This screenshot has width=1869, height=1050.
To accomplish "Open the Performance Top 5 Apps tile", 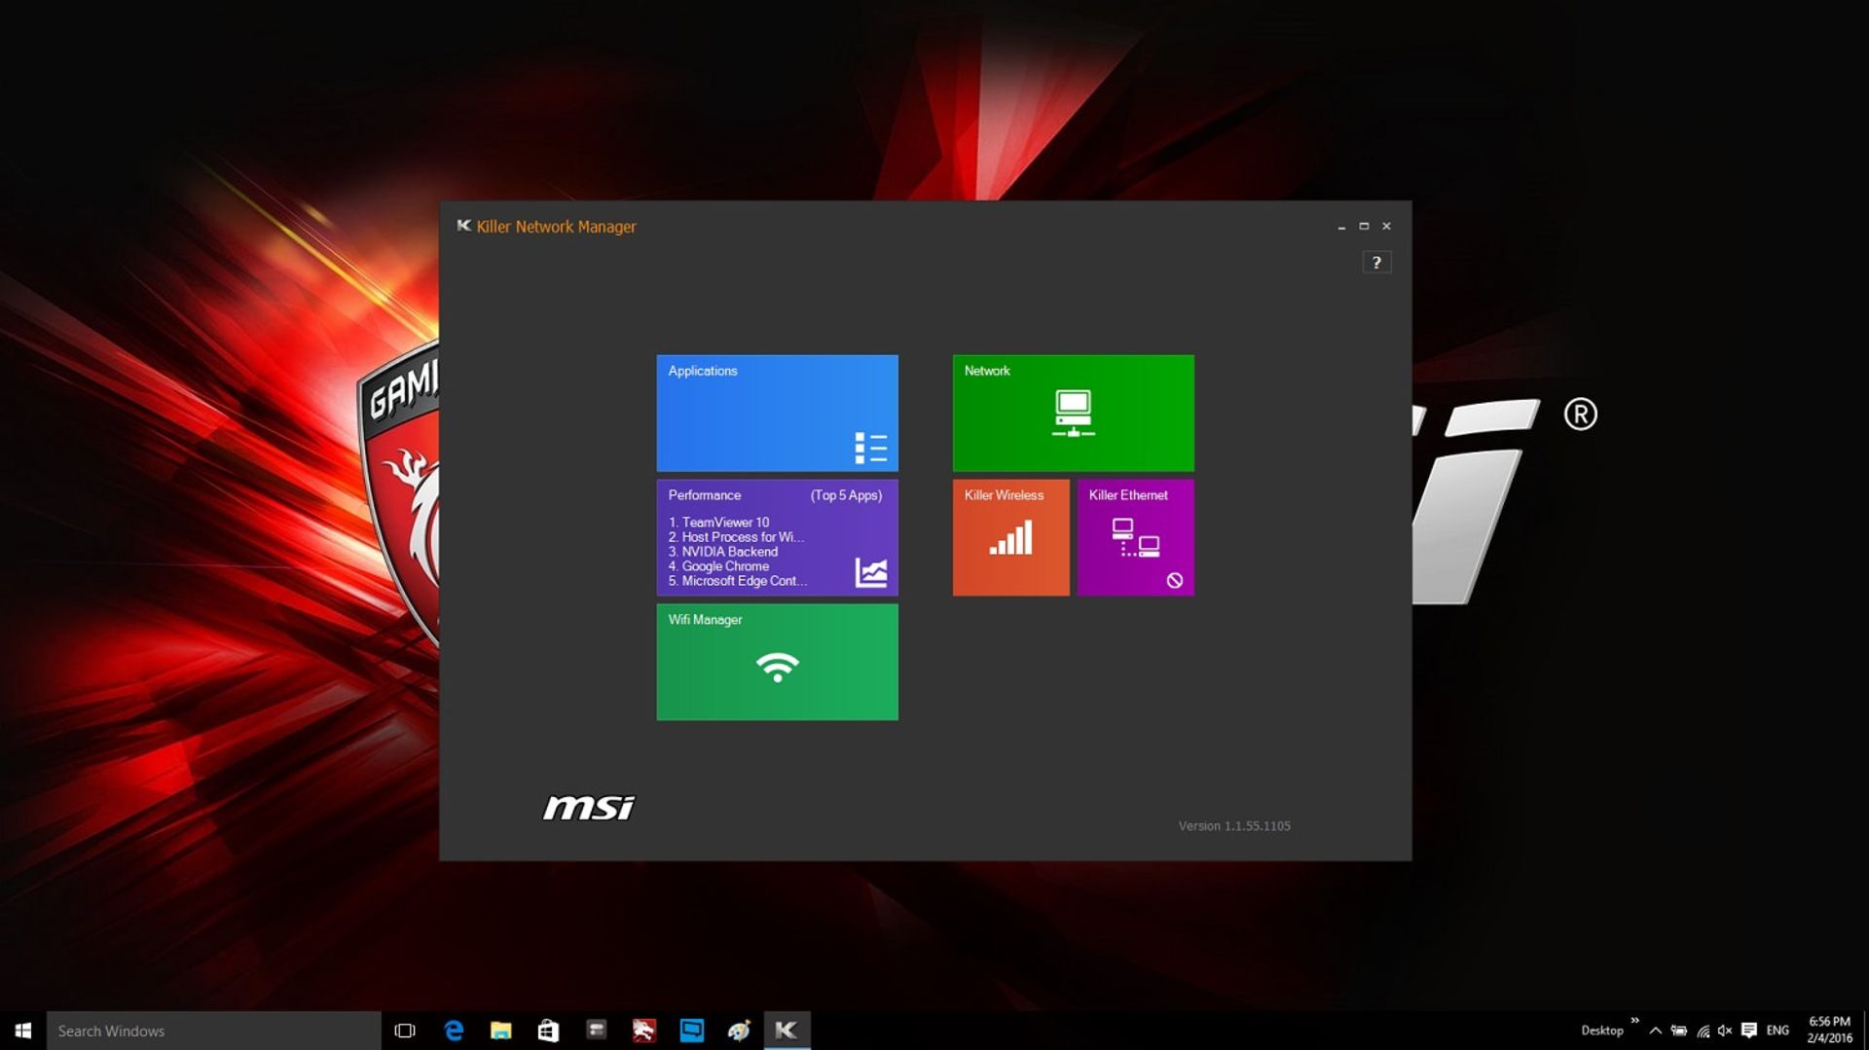I will 777,537.
